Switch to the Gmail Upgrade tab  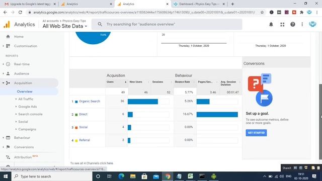30,4
